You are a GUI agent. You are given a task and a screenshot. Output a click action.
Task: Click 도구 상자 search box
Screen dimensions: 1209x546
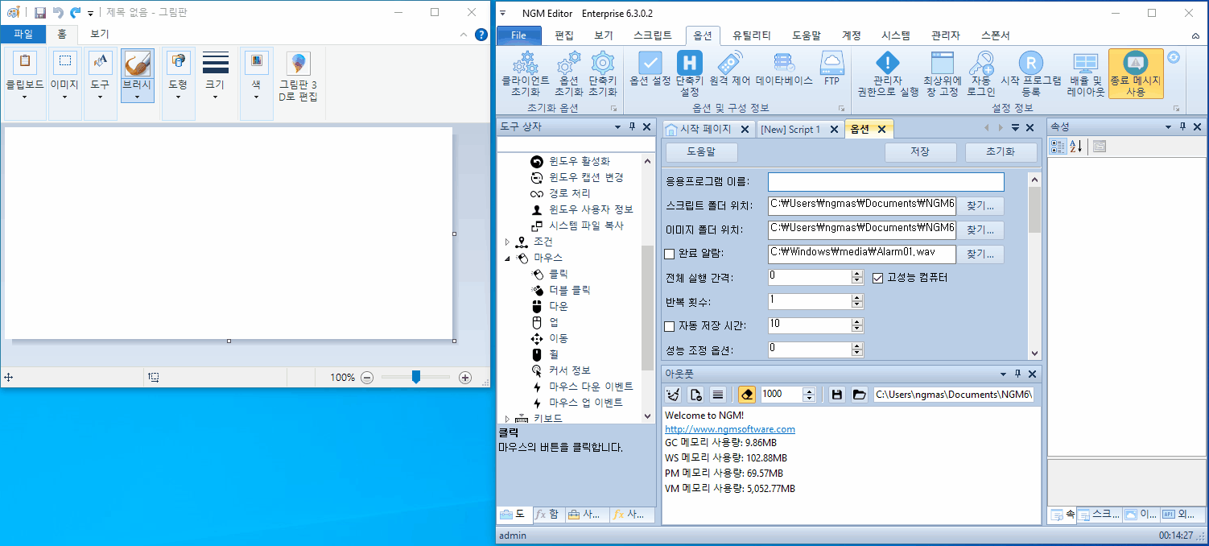click(x=575, y=144)
